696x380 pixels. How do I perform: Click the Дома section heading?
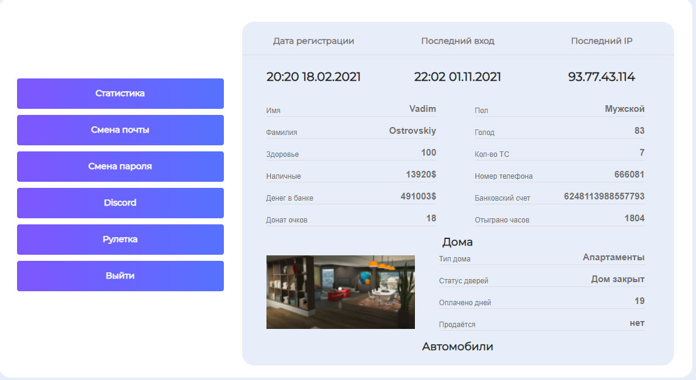(457, 242)
